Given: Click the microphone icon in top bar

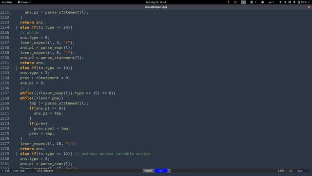Looking at the screenshot, I should pyautogui.click(x=294, y=2).
